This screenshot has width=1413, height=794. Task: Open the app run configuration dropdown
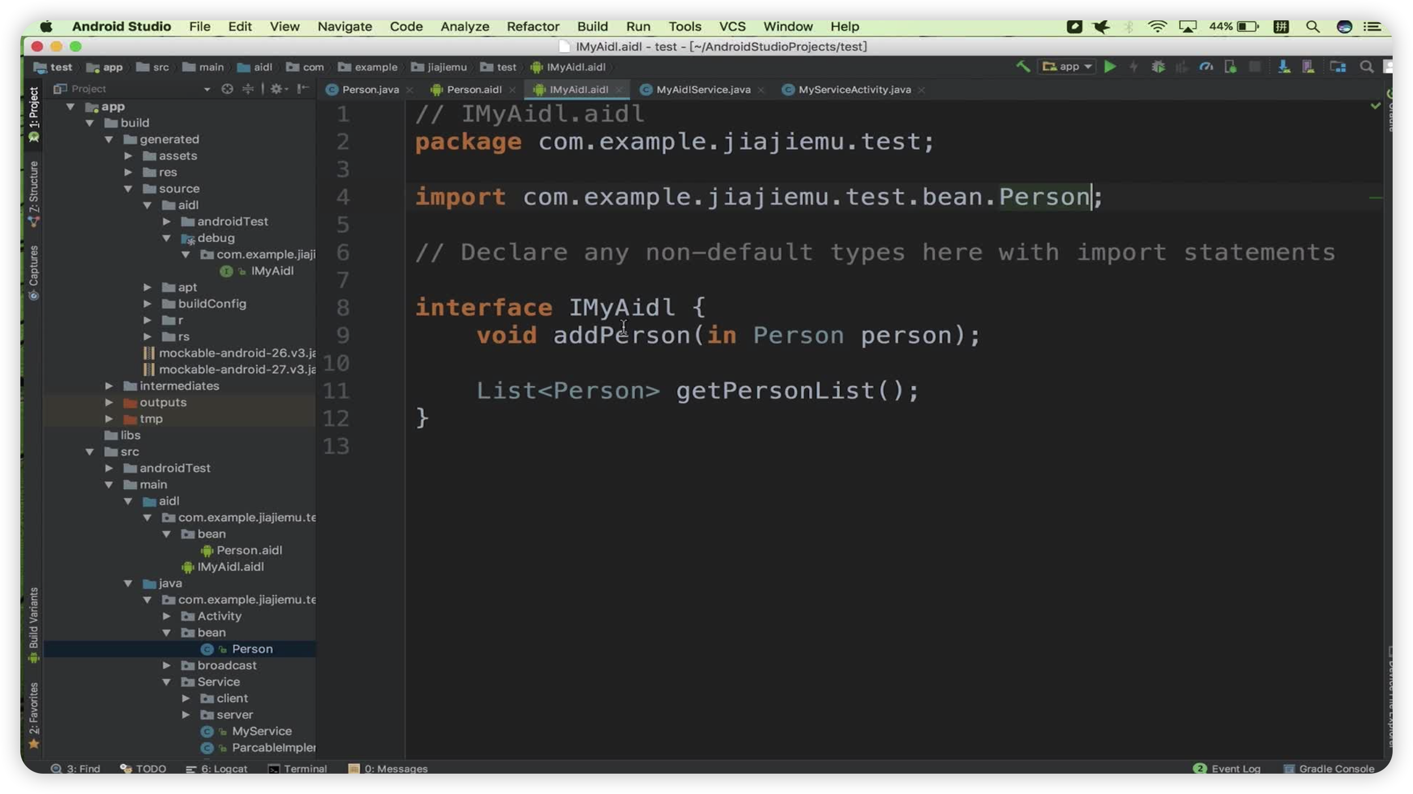tap(1067, 67)
